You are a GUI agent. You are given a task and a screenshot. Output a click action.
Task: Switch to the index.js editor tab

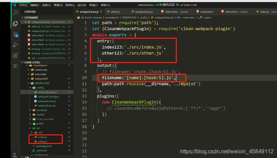point(266,12)
